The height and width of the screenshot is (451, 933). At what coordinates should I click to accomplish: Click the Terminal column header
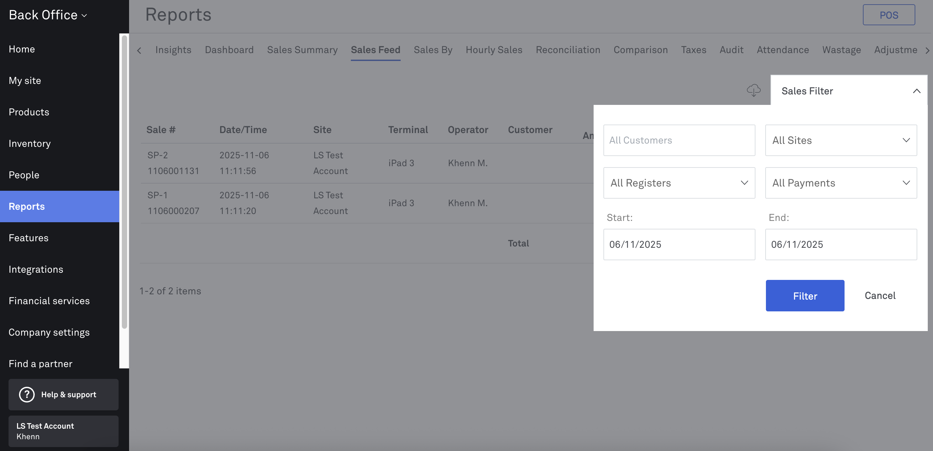408,130
